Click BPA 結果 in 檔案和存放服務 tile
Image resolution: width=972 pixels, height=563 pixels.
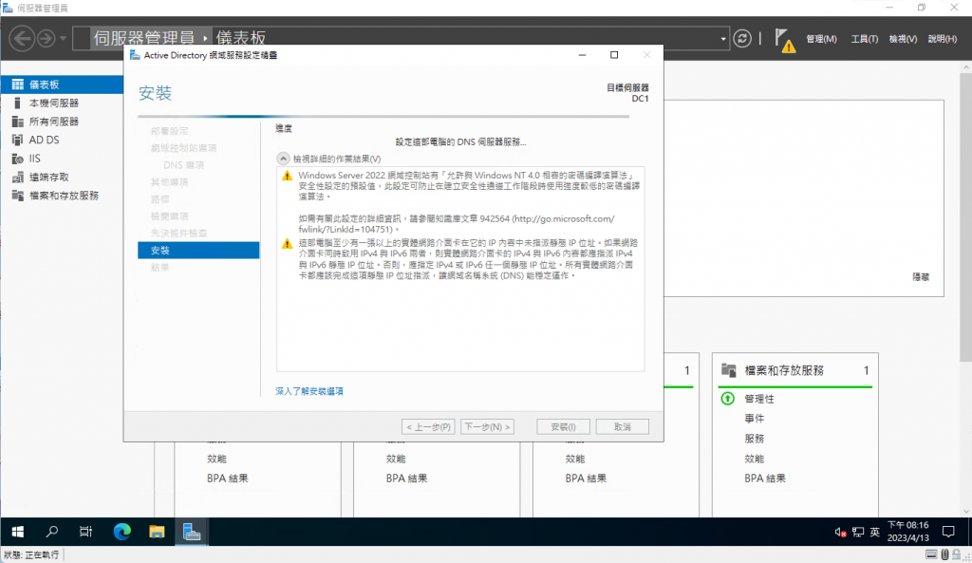click(x=764, y=479)
